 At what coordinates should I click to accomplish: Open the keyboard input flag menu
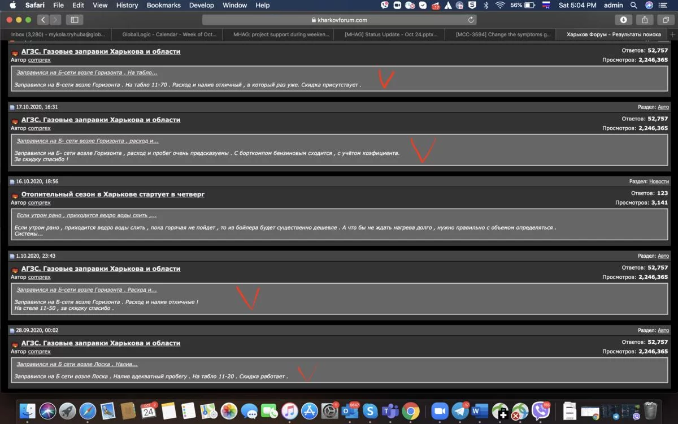click(546, 5)
